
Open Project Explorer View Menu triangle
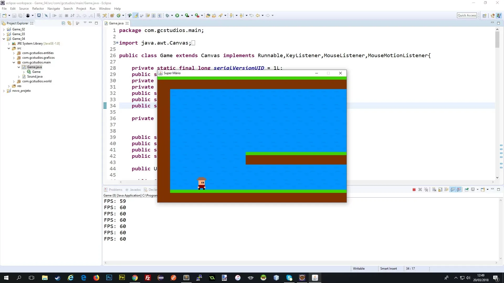85,23
